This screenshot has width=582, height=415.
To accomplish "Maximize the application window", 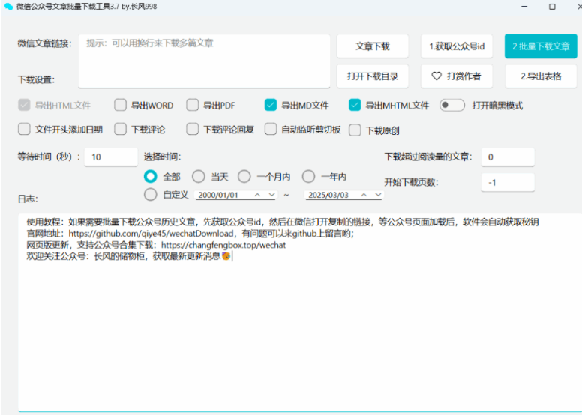I will (x=552, y=7).
